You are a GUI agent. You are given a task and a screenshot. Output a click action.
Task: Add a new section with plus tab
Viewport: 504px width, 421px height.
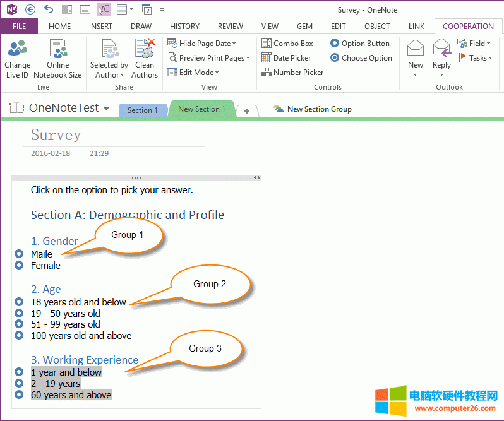246,111
